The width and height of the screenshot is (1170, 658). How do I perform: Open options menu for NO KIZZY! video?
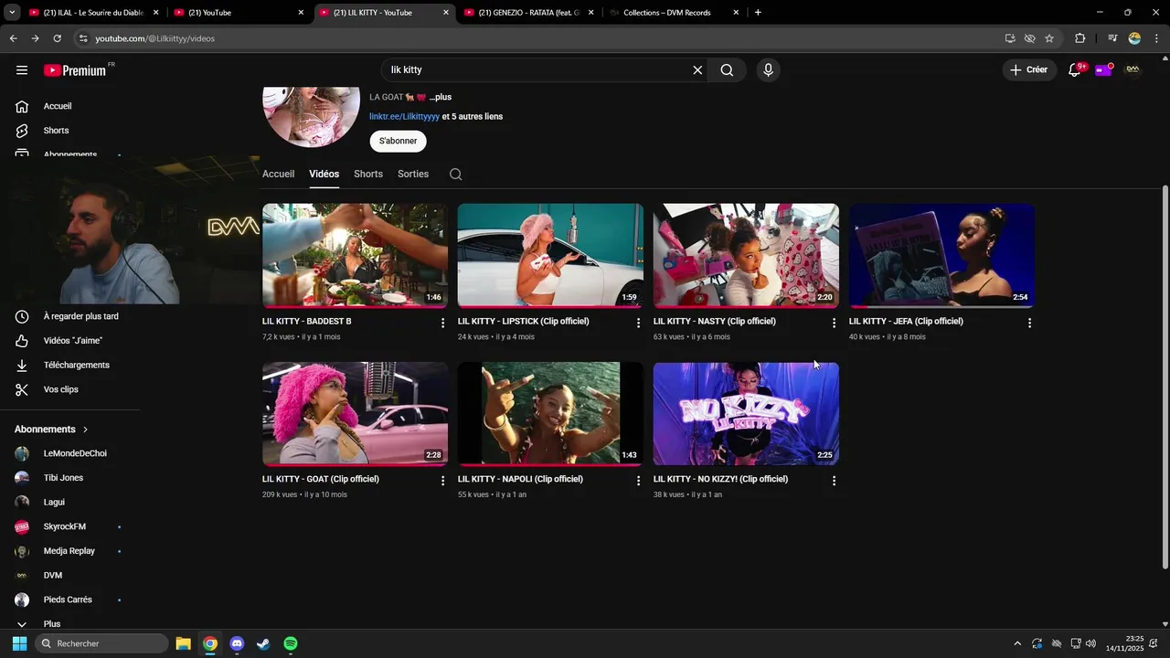pos(834,481)
